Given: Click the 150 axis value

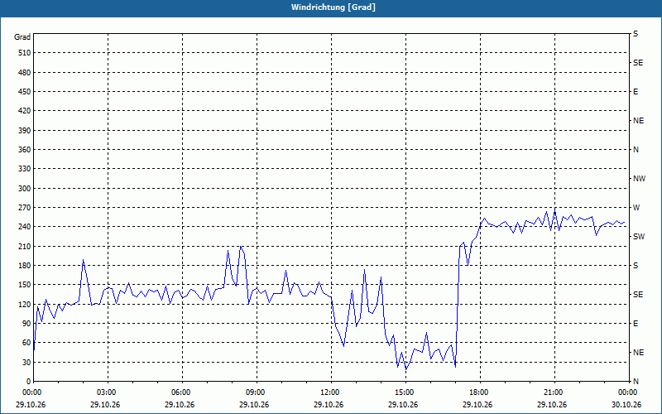Looking at the screenshot, I should coord(24,285).
